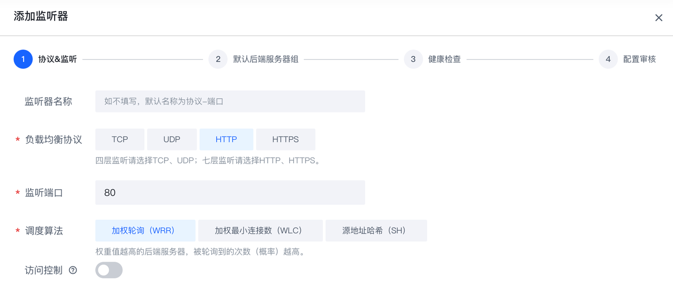The width and height of the screenshot is (673, 300).
Task: Enable the 访问控制 toggle switch
Action: [x=109, y=270]
